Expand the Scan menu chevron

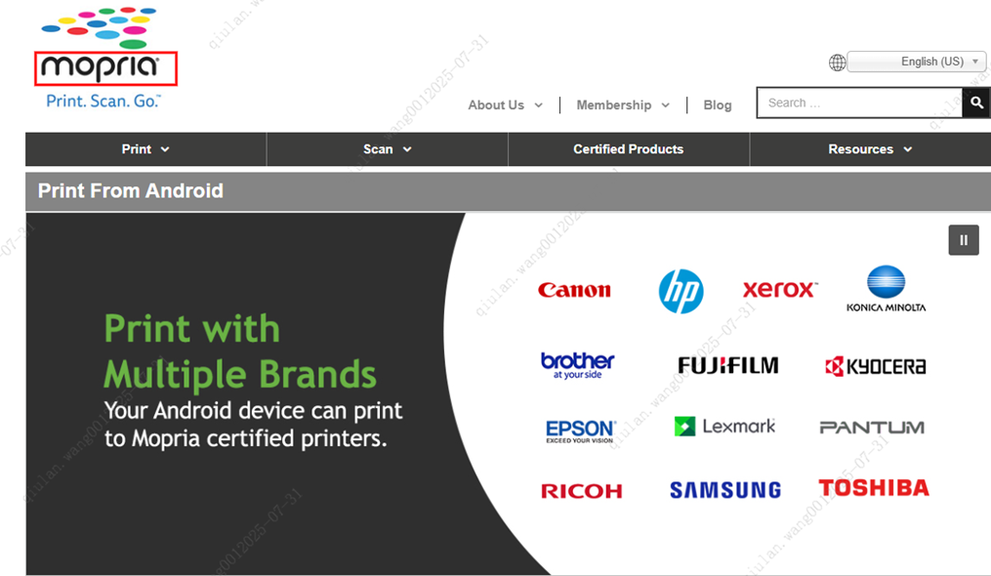[407, 149]
